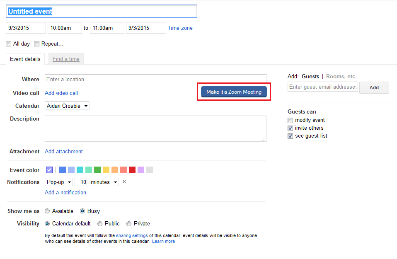Click Make it a Zoom Meeting
The height and width of the screenshot is (259, 397).
(x=233, y=92)
